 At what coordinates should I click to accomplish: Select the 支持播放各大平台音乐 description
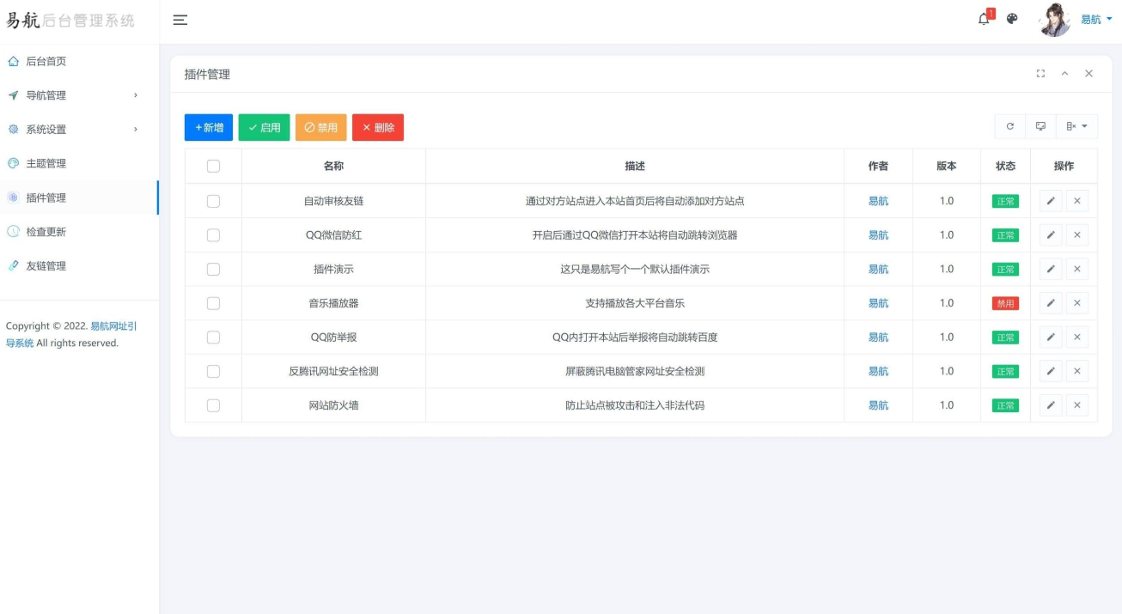point(635,303)
